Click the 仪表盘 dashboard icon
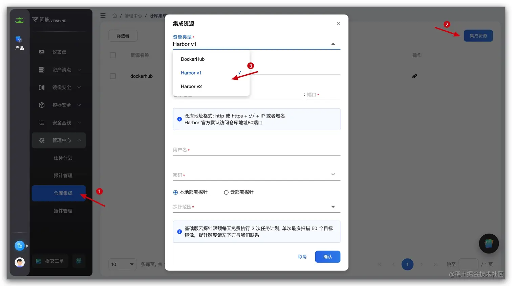The height and width of the screenshot is (286, 512). [42, 52]
